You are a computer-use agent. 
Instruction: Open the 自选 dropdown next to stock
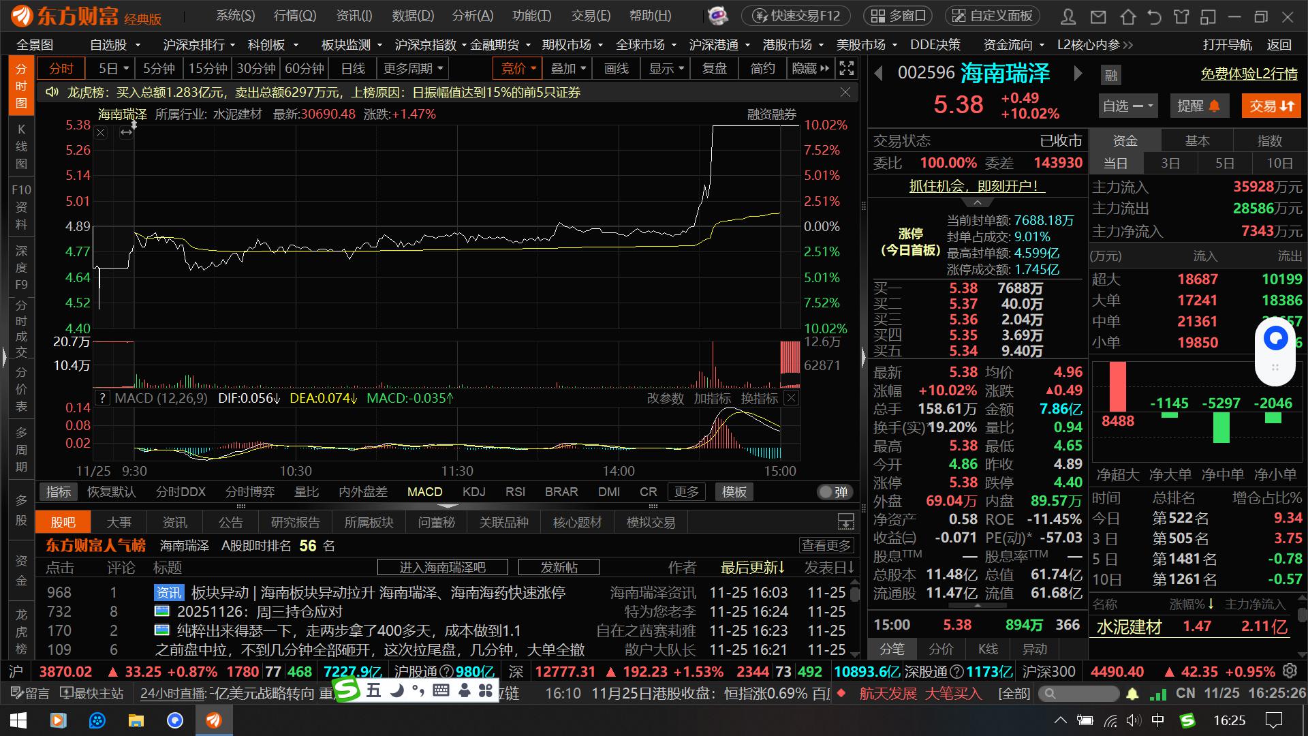coord(1127,106)
